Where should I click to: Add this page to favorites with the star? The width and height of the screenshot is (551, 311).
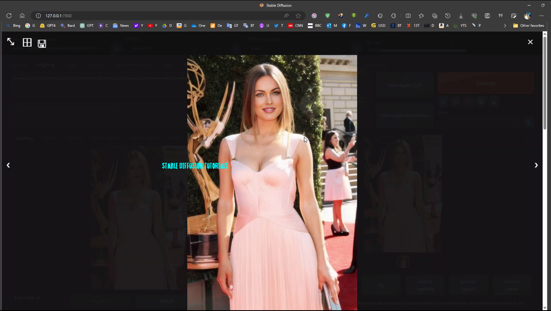pos(299,16)
